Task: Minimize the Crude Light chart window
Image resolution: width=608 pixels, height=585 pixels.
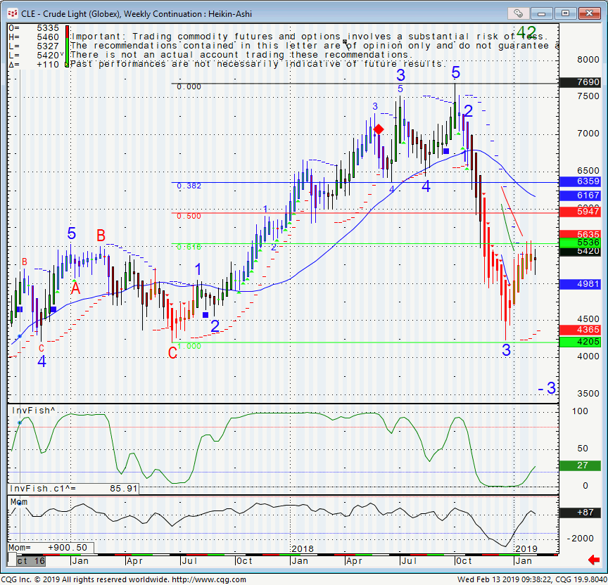Action: click(x=543, y=13)
